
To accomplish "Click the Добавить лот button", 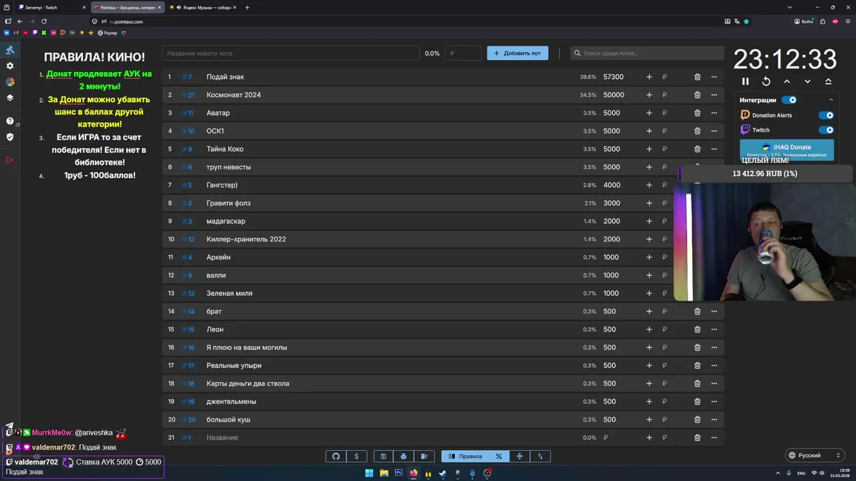I will pyautogui.click(x=518, y=53).
